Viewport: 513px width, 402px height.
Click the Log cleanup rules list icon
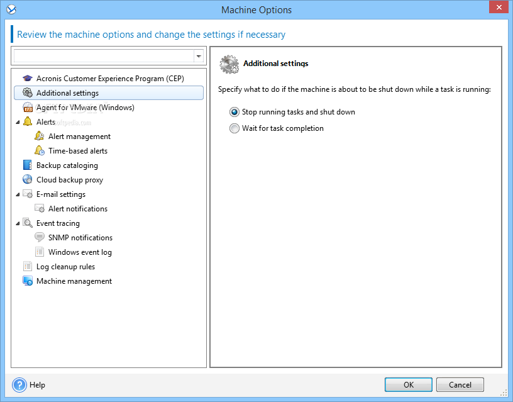(28, 266)
